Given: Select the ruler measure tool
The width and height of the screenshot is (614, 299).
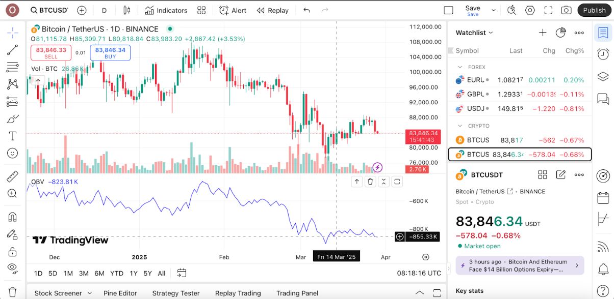Looking at the screenshot, I should 13,176.
